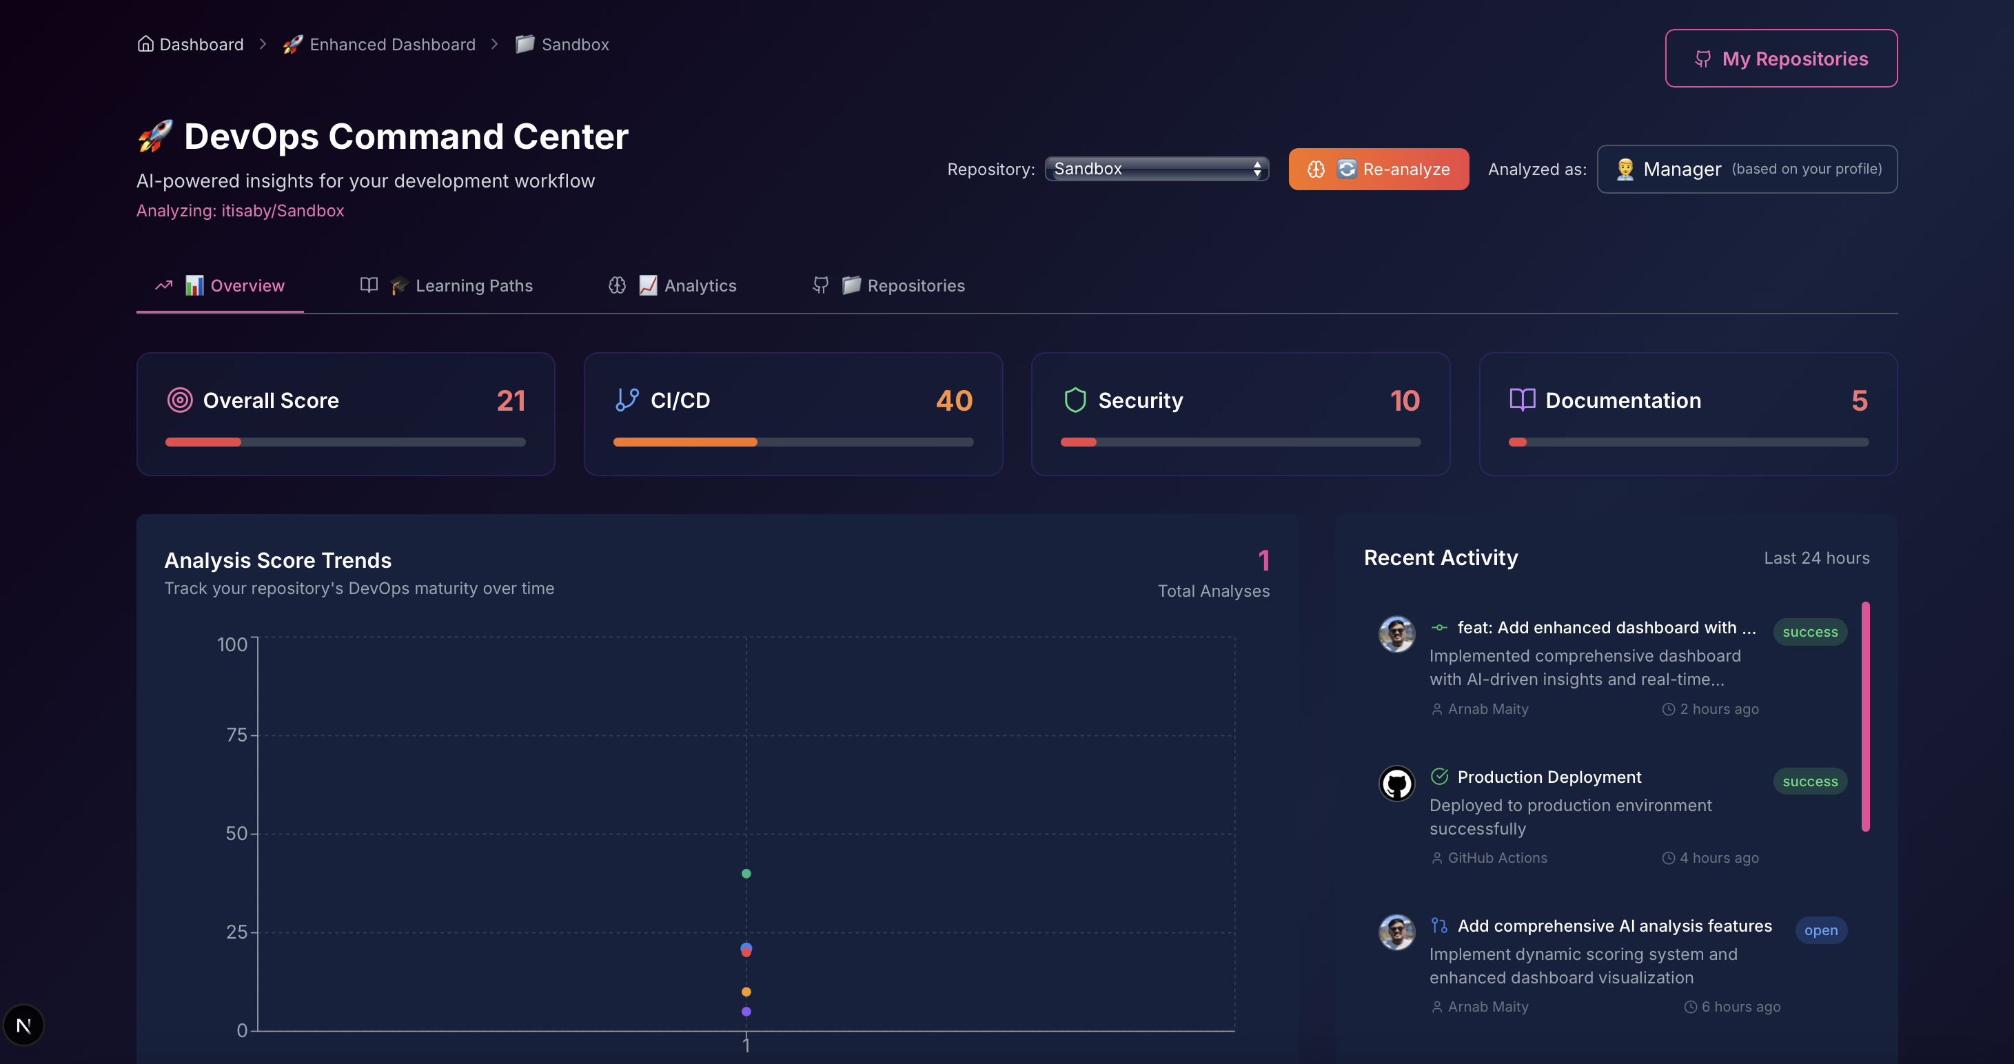Click Arnab Maity's avatar on the feat commit
Viewport: 2014px width, 1064px height.
(x=1396, y=634)
